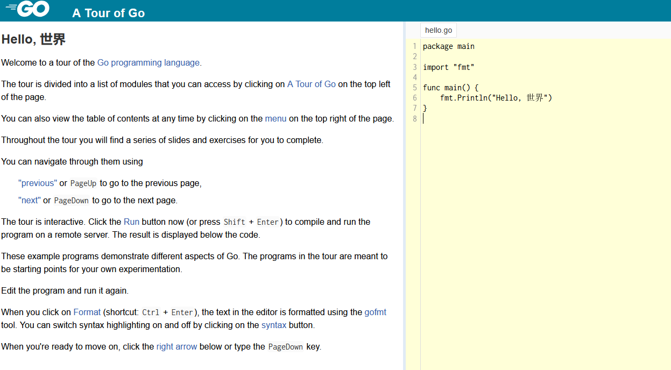Click the "These example programs demonstrate" paragraph
Screen dimensions: 671x370
tap(194, 262)
